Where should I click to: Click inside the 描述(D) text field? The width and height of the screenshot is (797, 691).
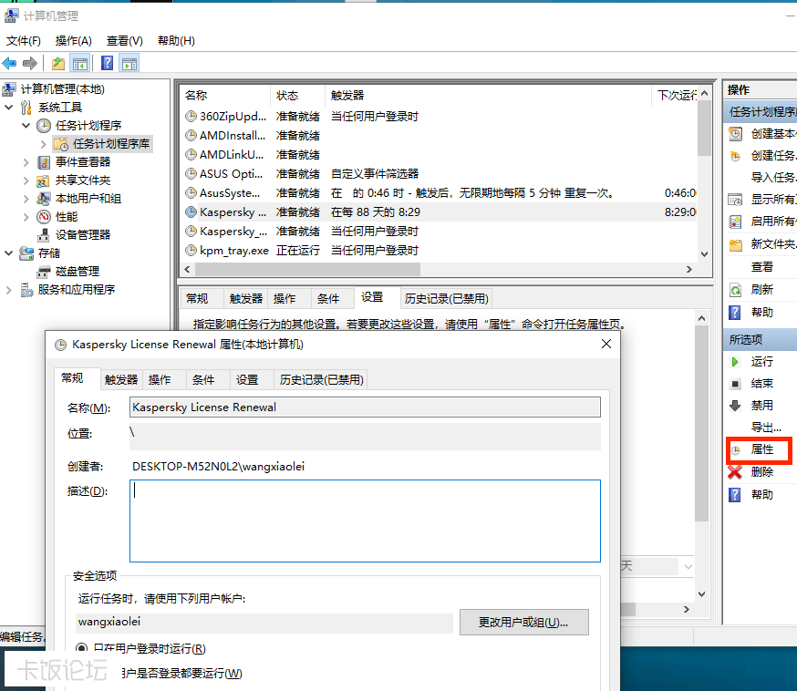pos(365,520)
